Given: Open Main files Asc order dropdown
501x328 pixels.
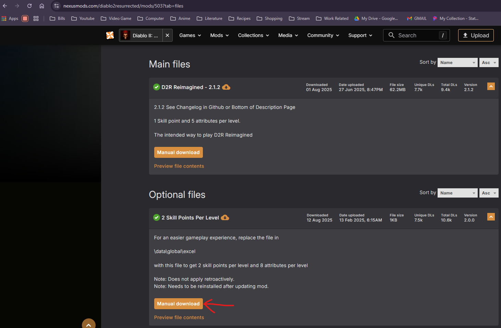Looking at the screenshot, I should pos(489,62).
